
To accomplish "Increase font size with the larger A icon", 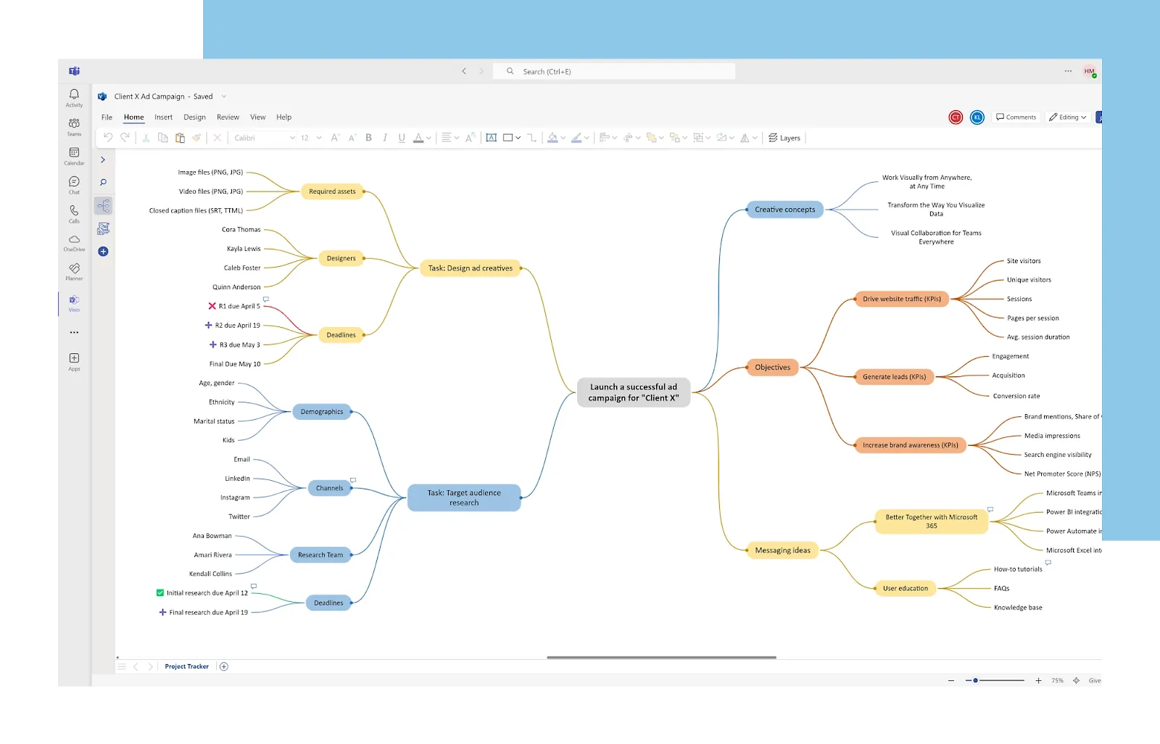I will click(x=335, y=138).
